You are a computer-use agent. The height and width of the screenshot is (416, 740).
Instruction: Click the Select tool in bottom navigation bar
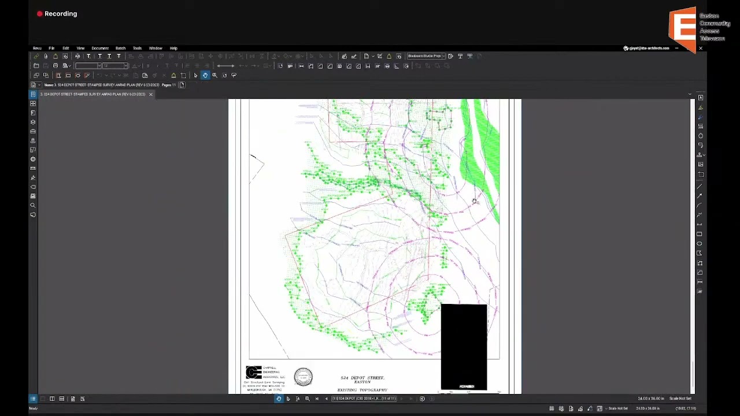pos(288,399)
